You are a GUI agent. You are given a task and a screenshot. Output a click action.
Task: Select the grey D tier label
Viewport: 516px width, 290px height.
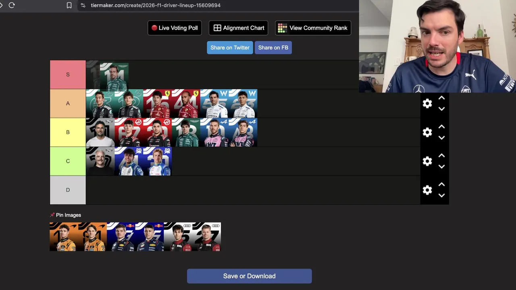(x=68, y=190)
